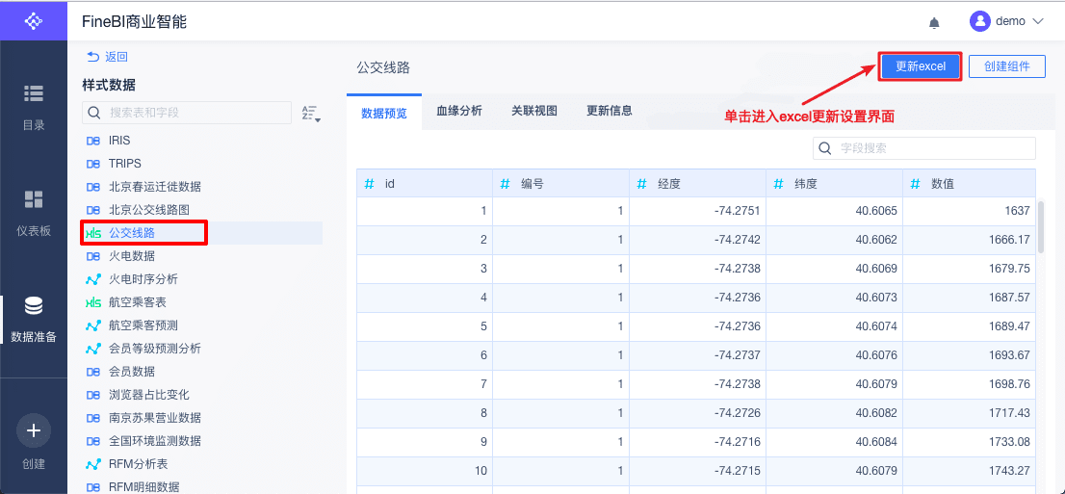Switch to the 关联视图 tab
1065x494 pixels.
534,111
